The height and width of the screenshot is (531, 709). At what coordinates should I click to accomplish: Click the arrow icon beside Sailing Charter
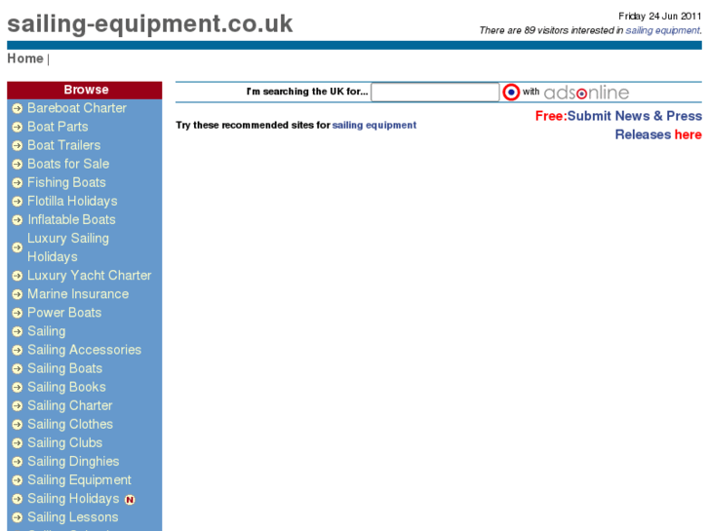coord(18,406)
